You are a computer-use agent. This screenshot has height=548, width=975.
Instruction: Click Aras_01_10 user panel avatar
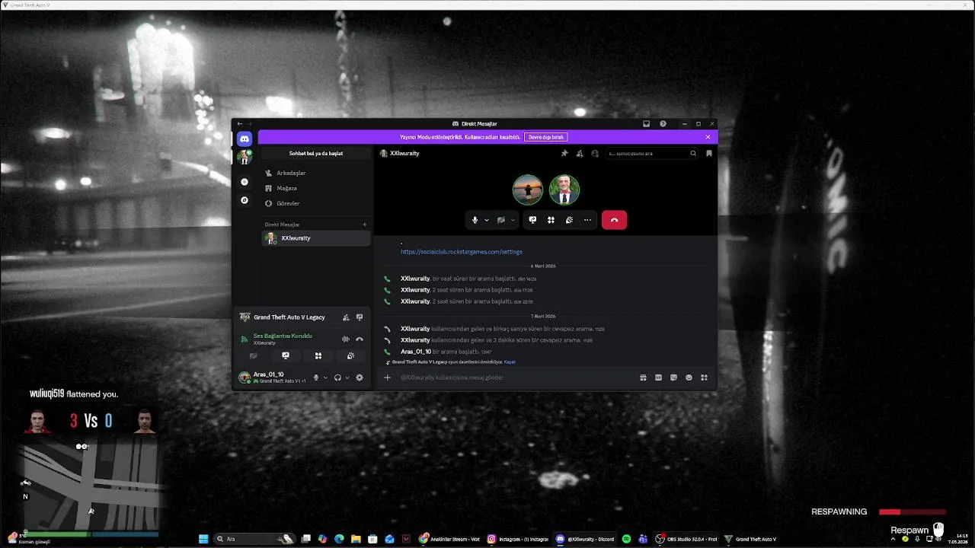click(245, 378)
